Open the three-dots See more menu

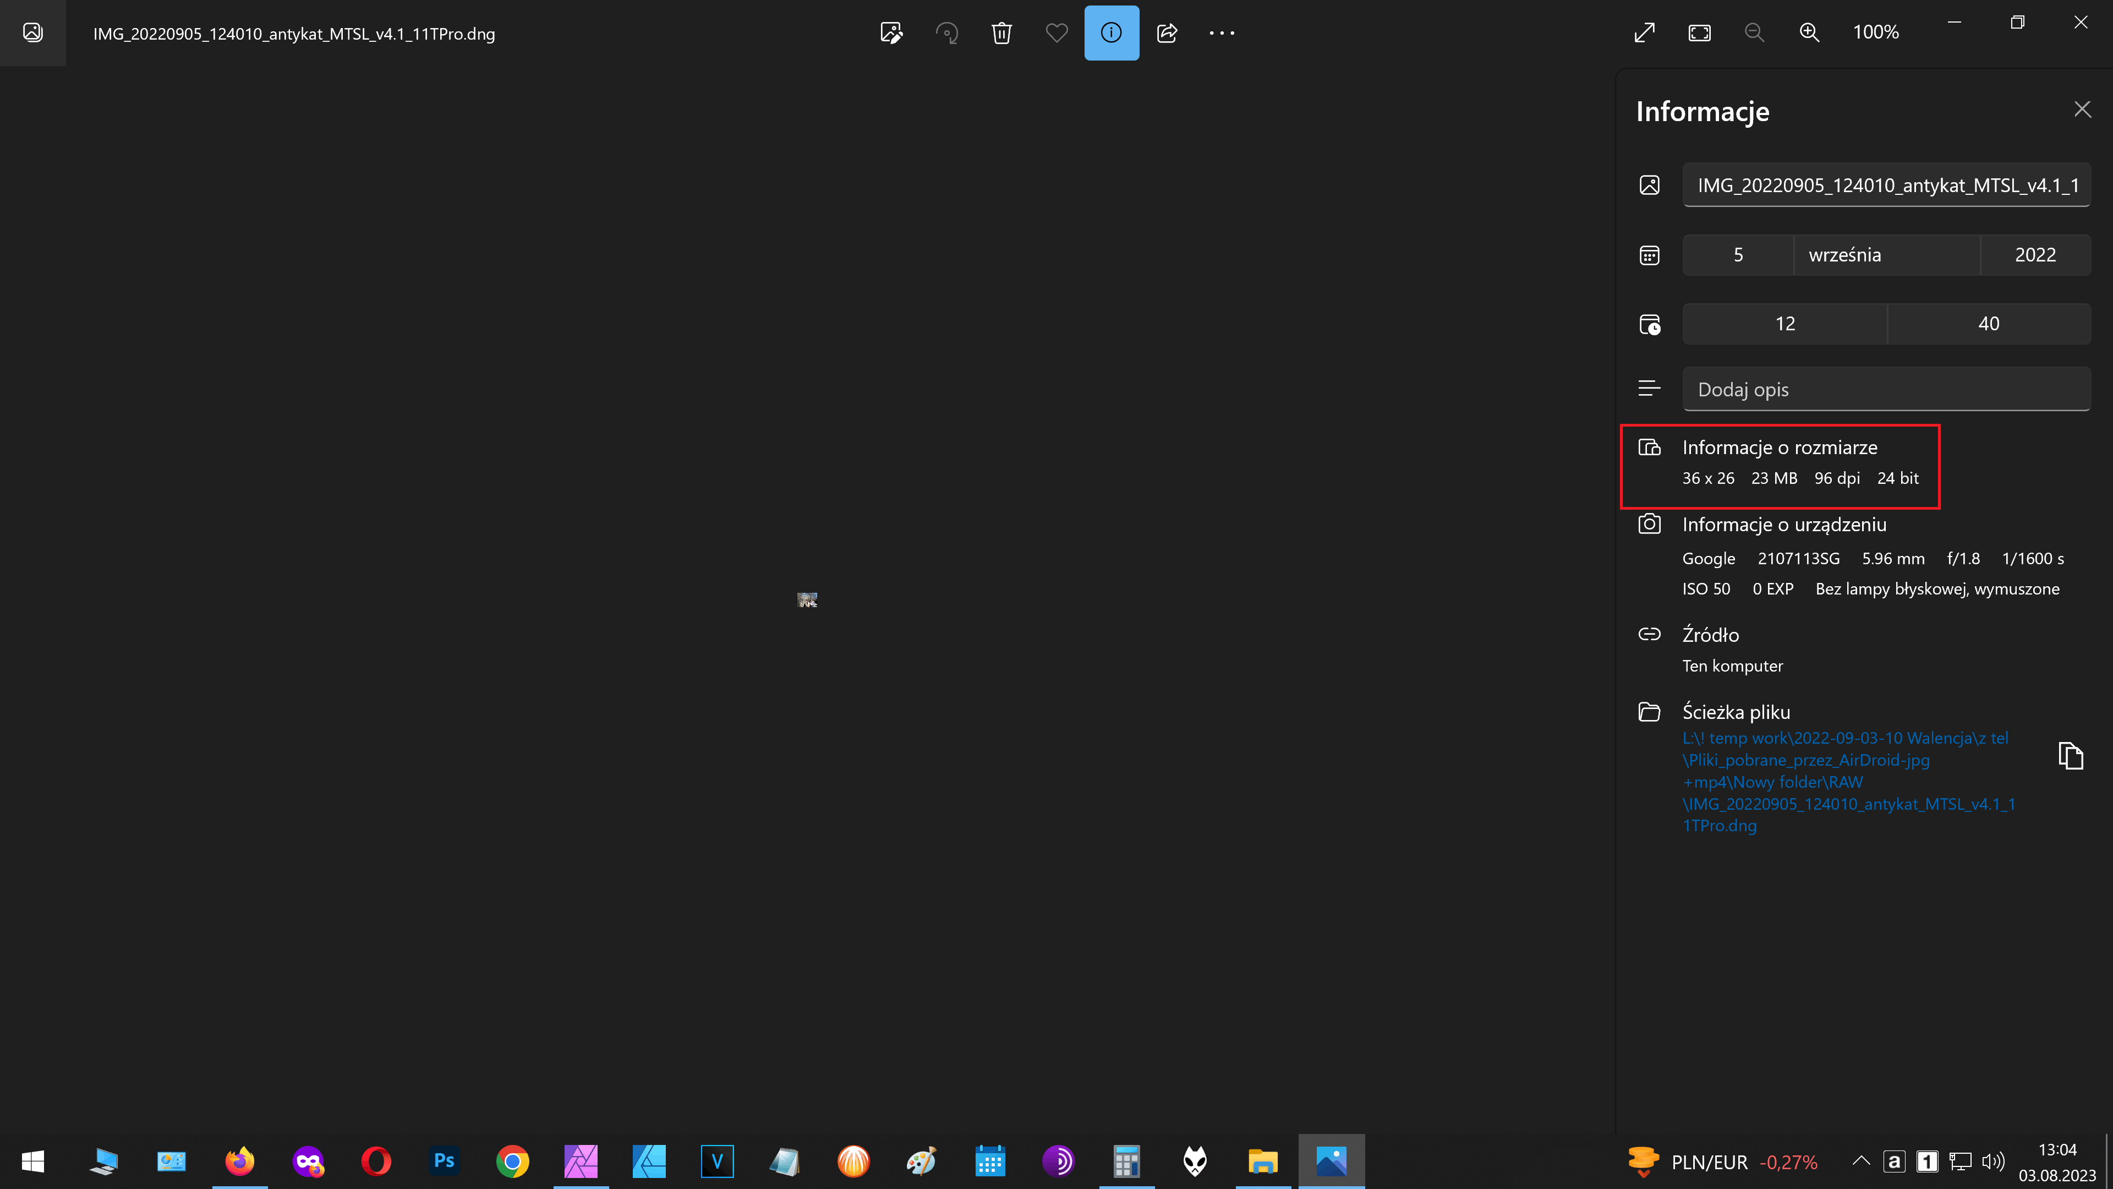tap(1222, 33)
